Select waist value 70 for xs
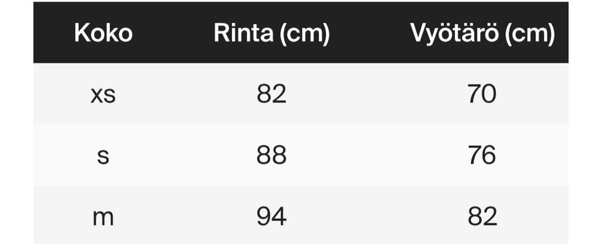This screenshot has height=244, width=602. point(482,94)
